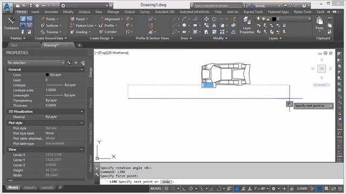Image resolution: width=346 pixels, height=194 pixels.
Task: Open the Express Tools ribbon tab
Action: [253, 12]
